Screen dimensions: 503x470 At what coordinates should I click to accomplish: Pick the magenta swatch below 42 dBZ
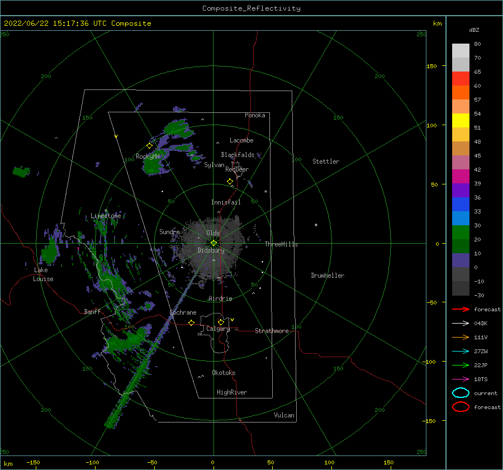coord(461,177)
